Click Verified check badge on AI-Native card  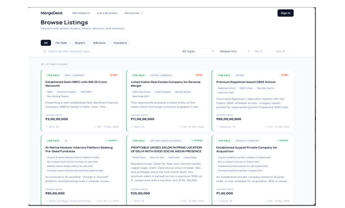click(x=111, y=140)
